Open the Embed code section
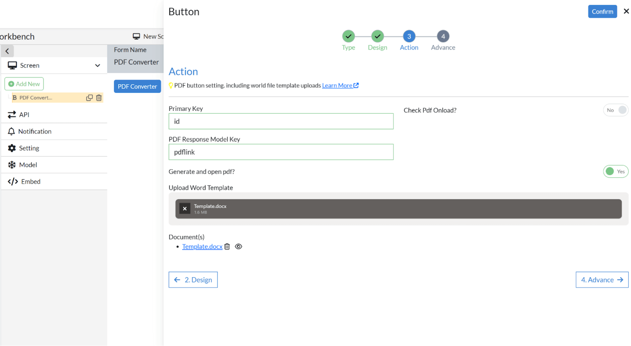This screenshot has height=346, width=631. click(x=54, y=181)
